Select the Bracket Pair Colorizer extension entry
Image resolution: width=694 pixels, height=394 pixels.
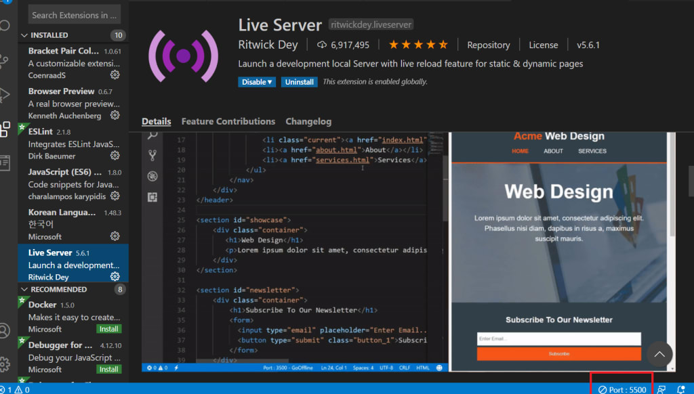(73, 63)
